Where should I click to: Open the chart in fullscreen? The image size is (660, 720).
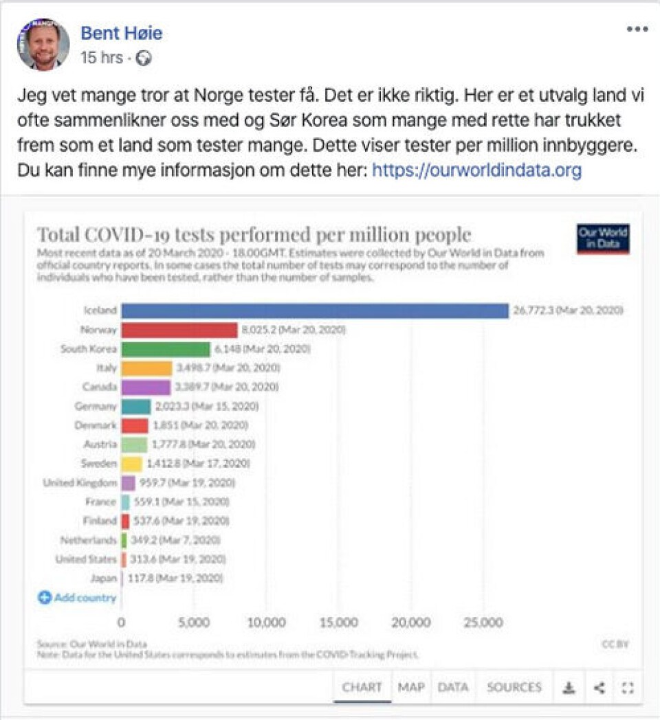pyautogui.click(x=626, y=687)
